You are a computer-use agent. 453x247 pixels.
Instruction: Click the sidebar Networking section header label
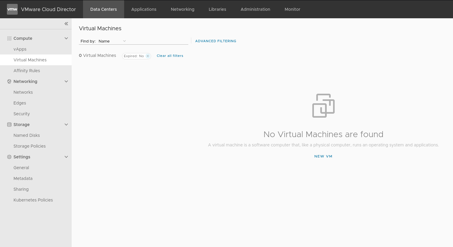[x=25, y=81]
